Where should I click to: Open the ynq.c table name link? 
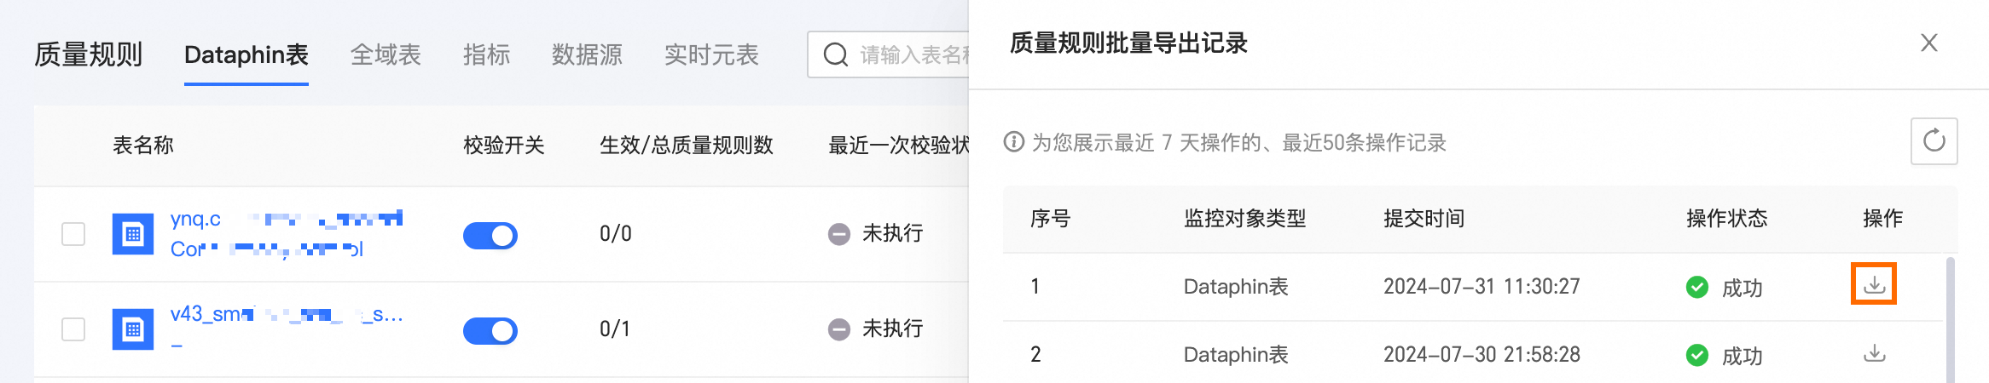pyautogui.click(x=196, y=220)
